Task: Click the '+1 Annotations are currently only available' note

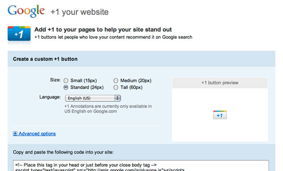Action: click(x=108, y=109)
